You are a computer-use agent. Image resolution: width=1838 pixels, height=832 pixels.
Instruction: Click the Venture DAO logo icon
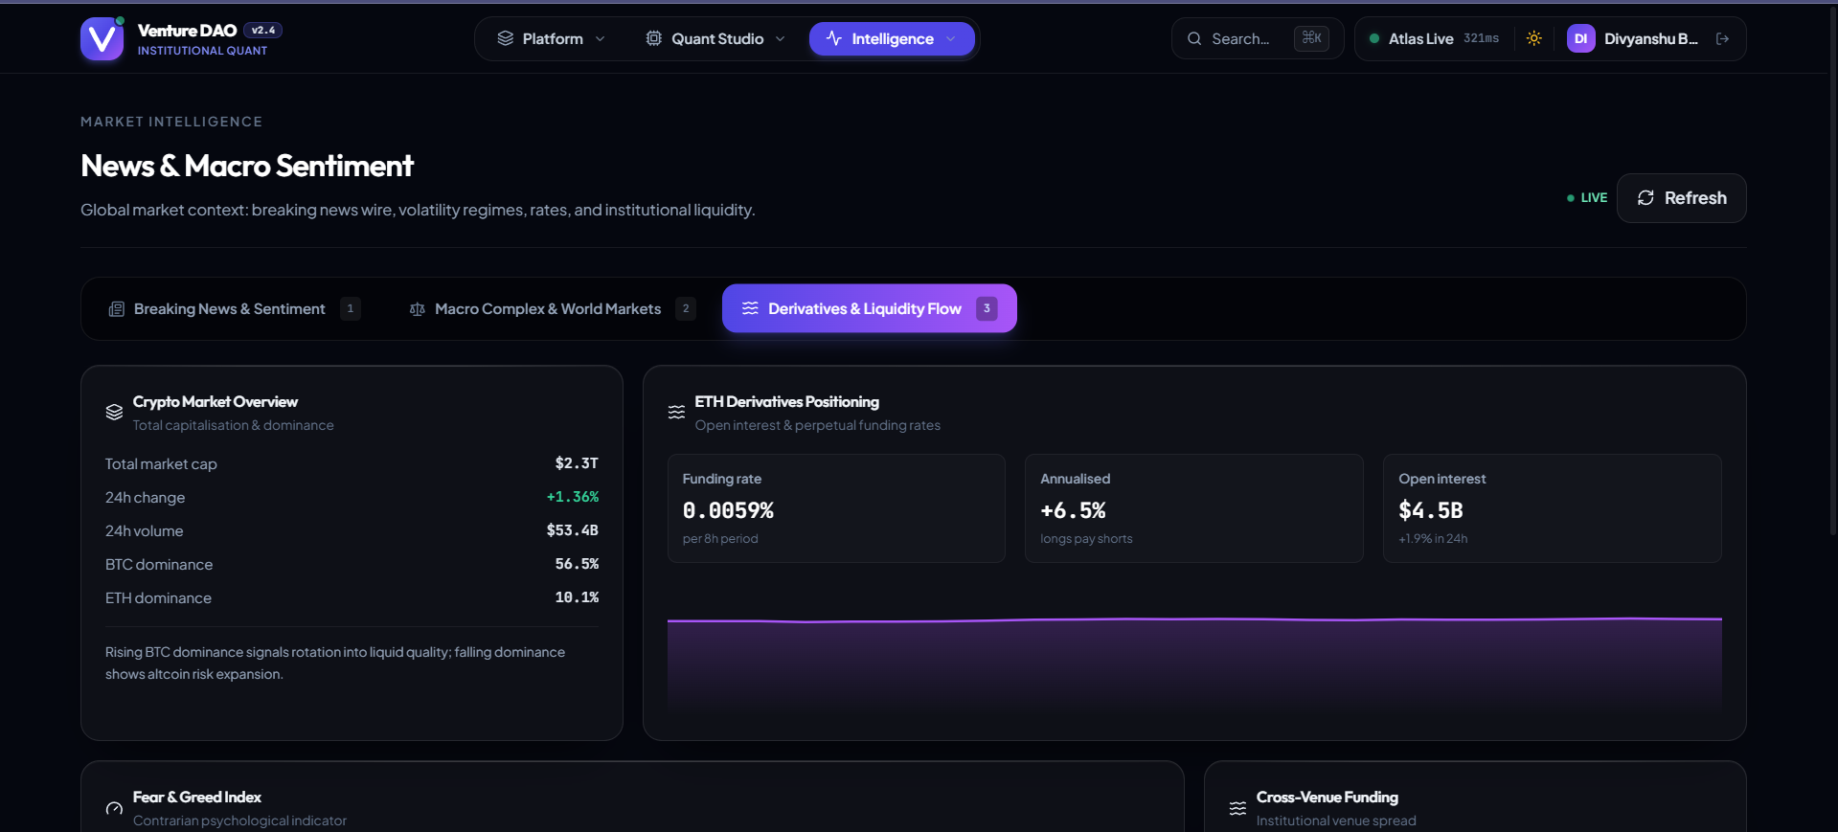[102, 39]
